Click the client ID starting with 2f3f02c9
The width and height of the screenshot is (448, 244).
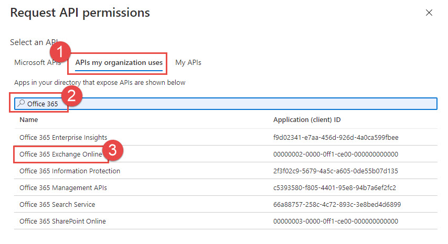[336, 171]
